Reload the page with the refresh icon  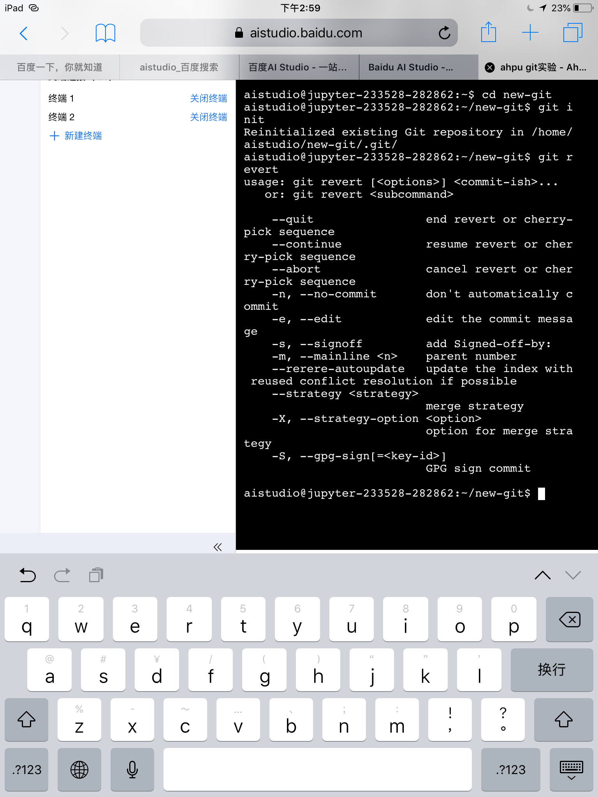pos(444,33)
